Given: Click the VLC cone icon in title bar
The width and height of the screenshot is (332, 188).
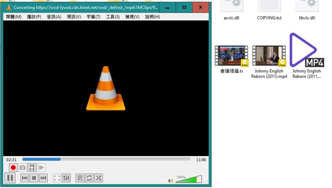Looking at the screenshot, I should (9, 7).
